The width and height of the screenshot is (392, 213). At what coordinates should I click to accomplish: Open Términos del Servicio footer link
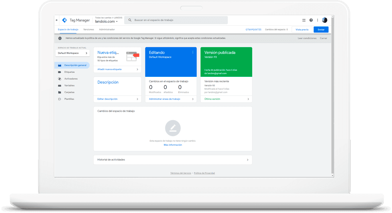click(181, 173)
